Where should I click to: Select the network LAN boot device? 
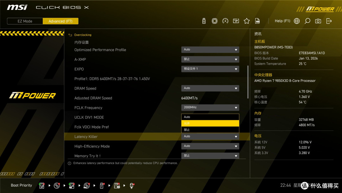[132, 186]
